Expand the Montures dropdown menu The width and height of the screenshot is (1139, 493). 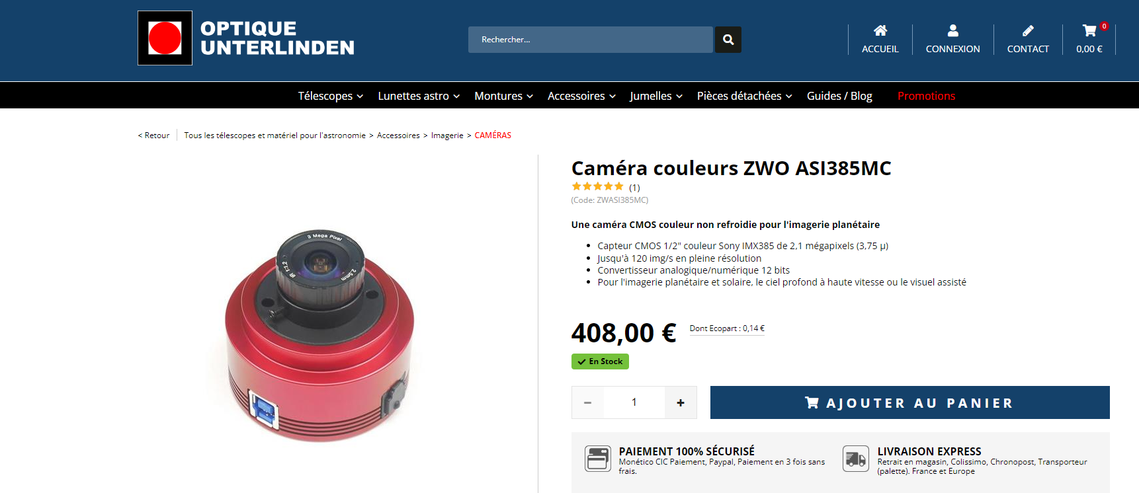503,96
